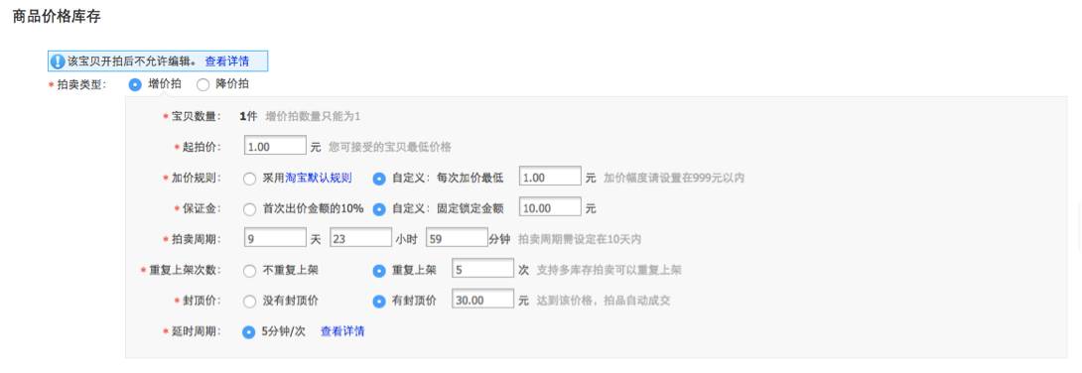Focus the auction hours 小时 field
Image resolution: width=1082 pixels, height=373 pixels.
(361, 238)
